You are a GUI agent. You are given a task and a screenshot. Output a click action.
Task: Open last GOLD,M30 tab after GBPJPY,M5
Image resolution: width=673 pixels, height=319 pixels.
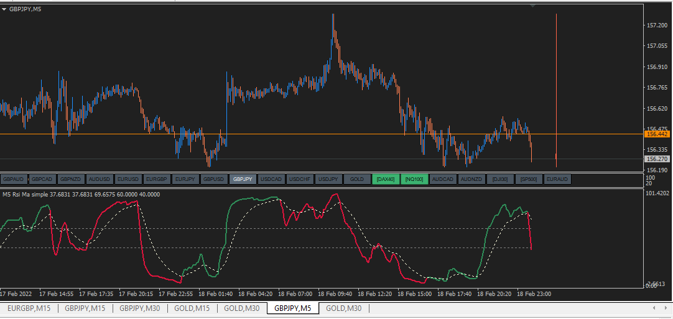pyautogui.click(x=344, y=308)
